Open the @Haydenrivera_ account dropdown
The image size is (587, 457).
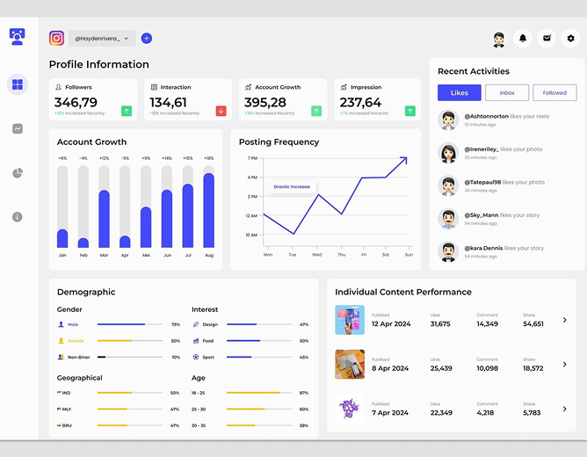click(102, 38)
